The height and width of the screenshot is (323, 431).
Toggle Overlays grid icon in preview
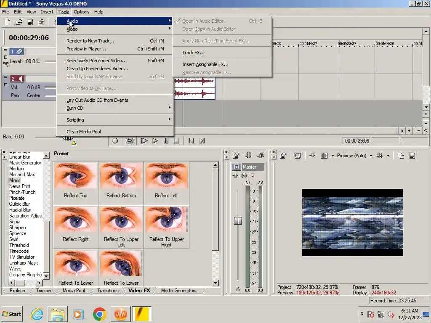380,156
